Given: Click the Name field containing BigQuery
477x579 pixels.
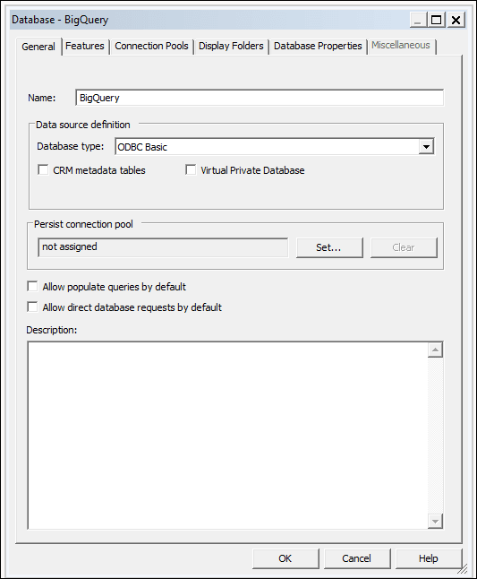Looking at the screenshot, I should pos(260,98).
